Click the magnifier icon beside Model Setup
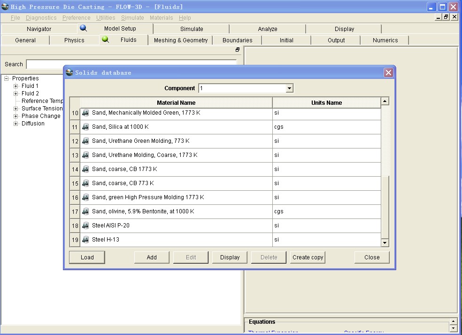462x335 pixels. point(84,28)
